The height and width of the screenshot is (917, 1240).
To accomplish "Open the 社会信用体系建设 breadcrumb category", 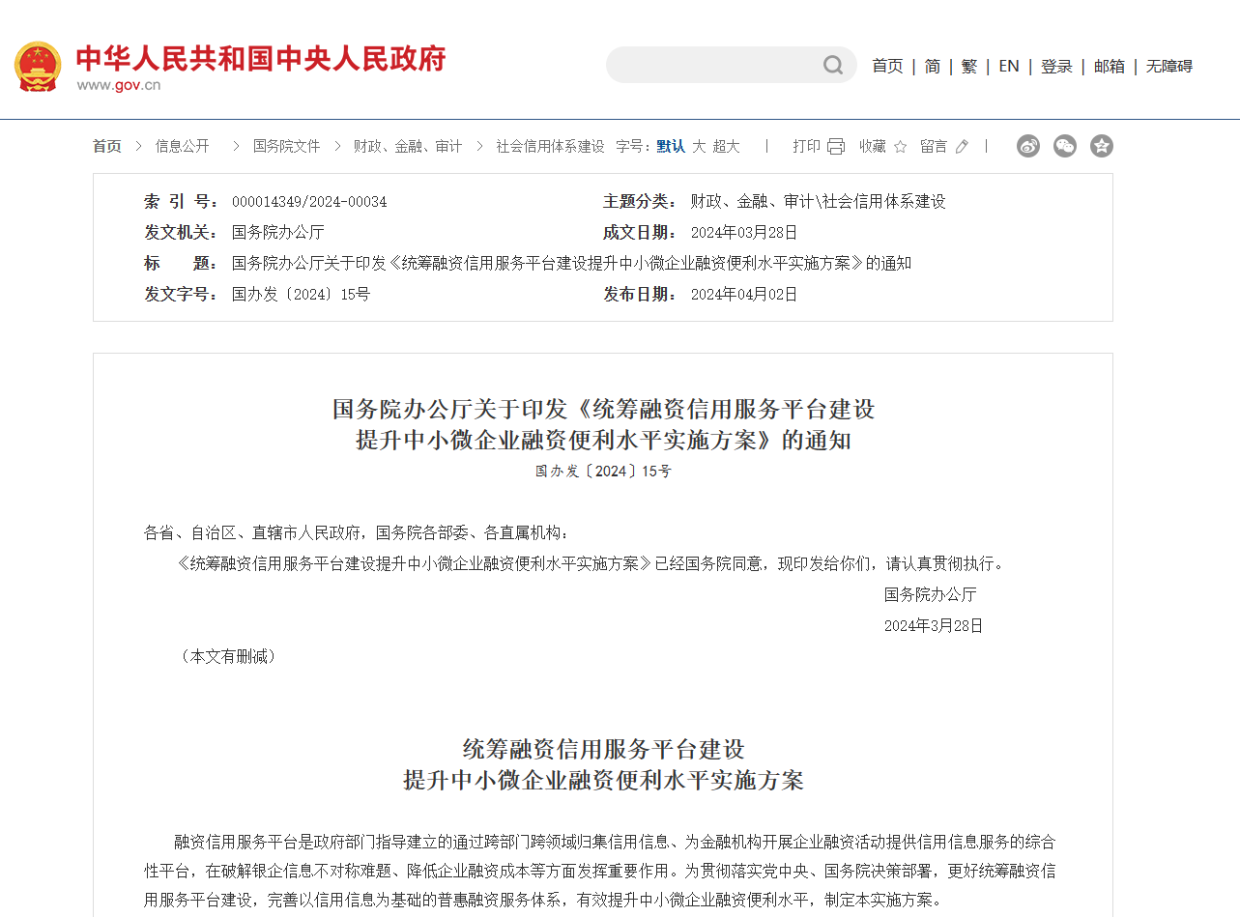I will click(547, 146).
